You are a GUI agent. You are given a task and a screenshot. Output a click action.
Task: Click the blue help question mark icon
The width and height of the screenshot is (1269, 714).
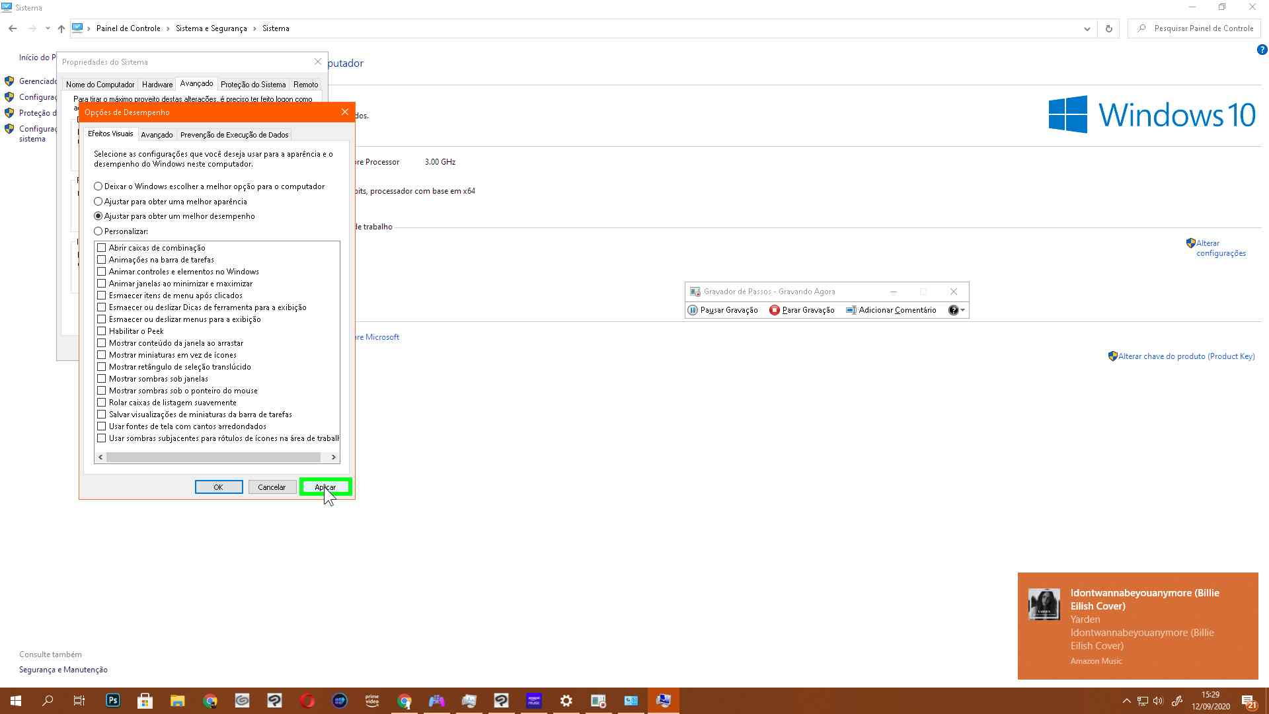pyautogui.click(x=1261, y=50)
